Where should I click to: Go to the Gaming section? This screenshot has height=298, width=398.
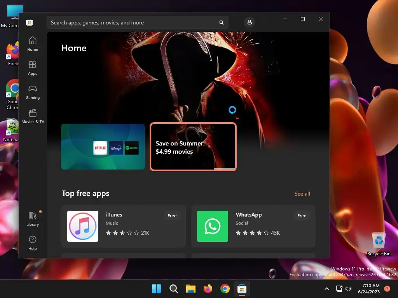[x=33, y=92]
